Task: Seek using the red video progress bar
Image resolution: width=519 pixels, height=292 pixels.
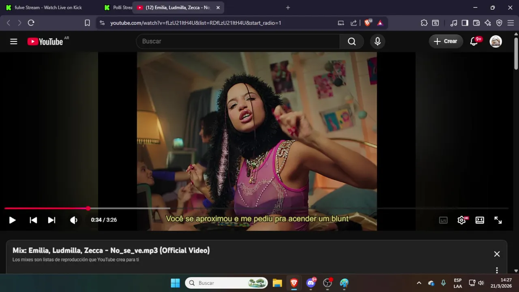Action: click(256, 208)
